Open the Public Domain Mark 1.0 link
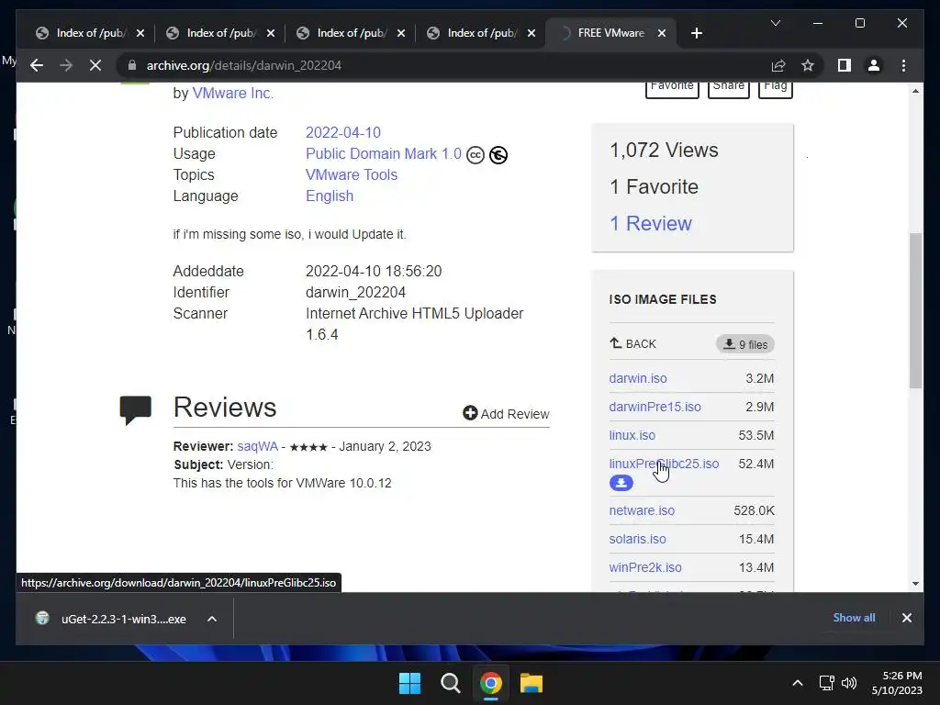940x705 pixels. coord(384,154)
